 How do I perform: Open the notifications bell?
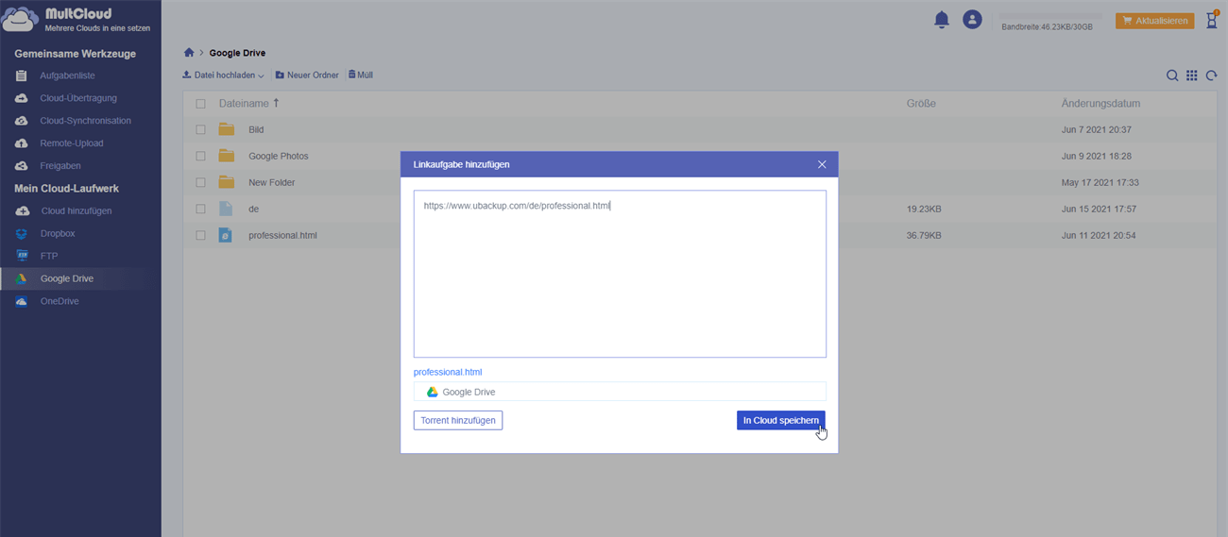point(942,20)
